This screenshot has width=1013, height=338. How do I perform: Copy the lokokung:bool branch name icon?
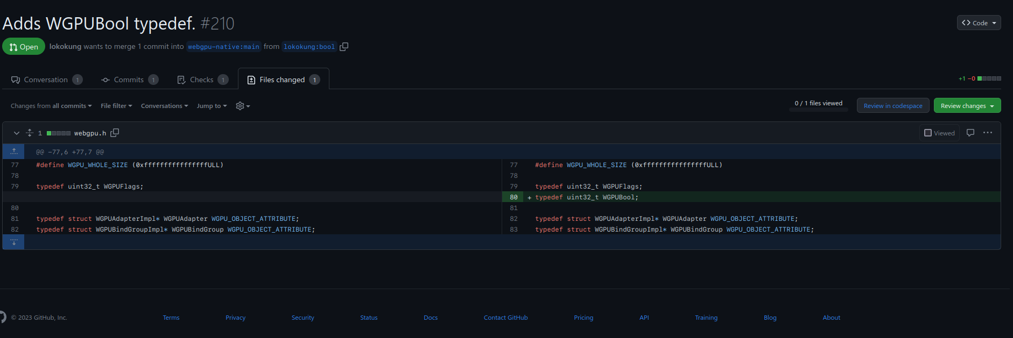click(344, 47)
